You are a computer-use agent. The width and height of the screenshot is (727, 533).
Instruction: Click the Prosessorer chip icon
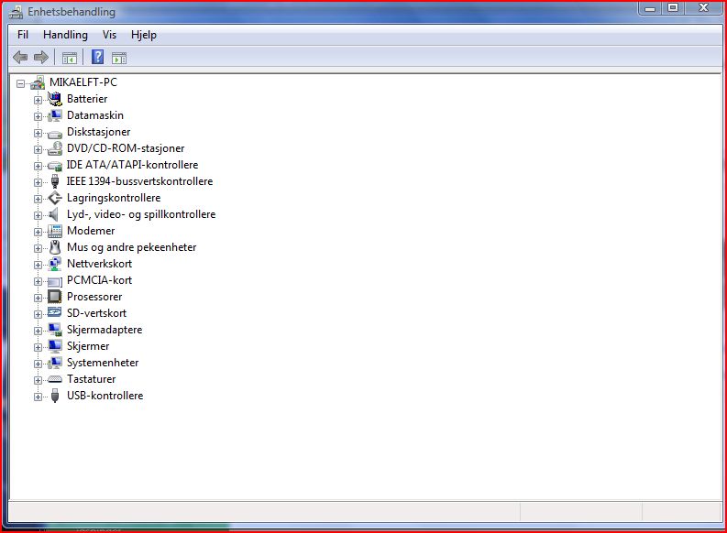55,297
